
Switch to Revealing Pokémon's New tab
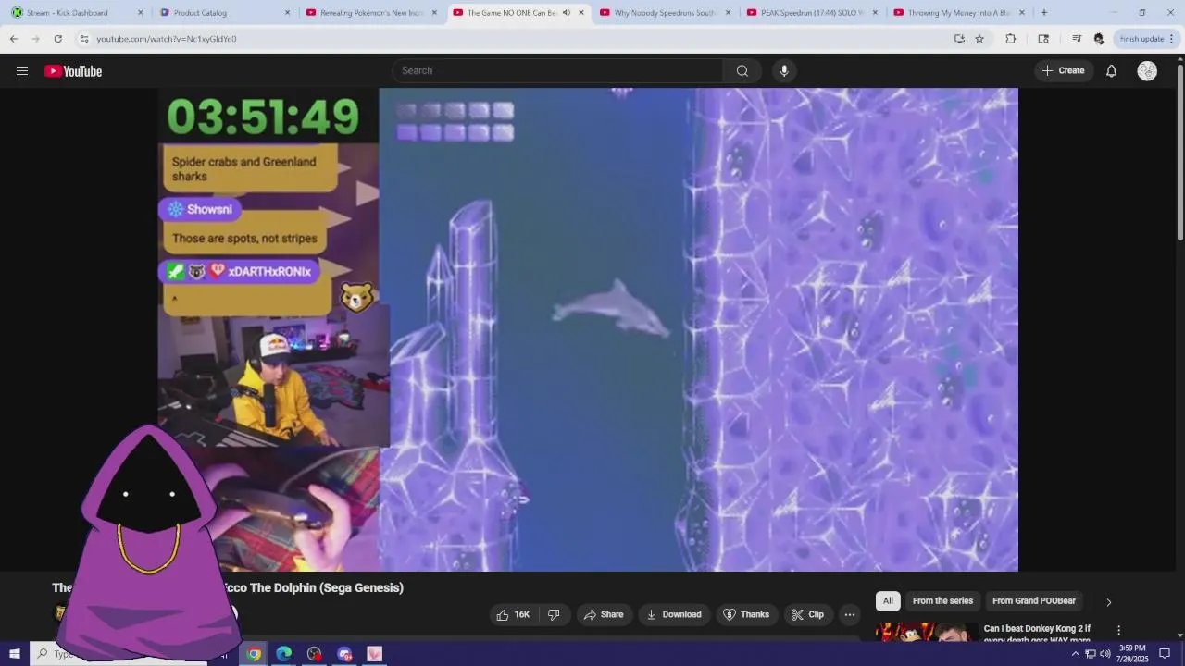(370, 13)
